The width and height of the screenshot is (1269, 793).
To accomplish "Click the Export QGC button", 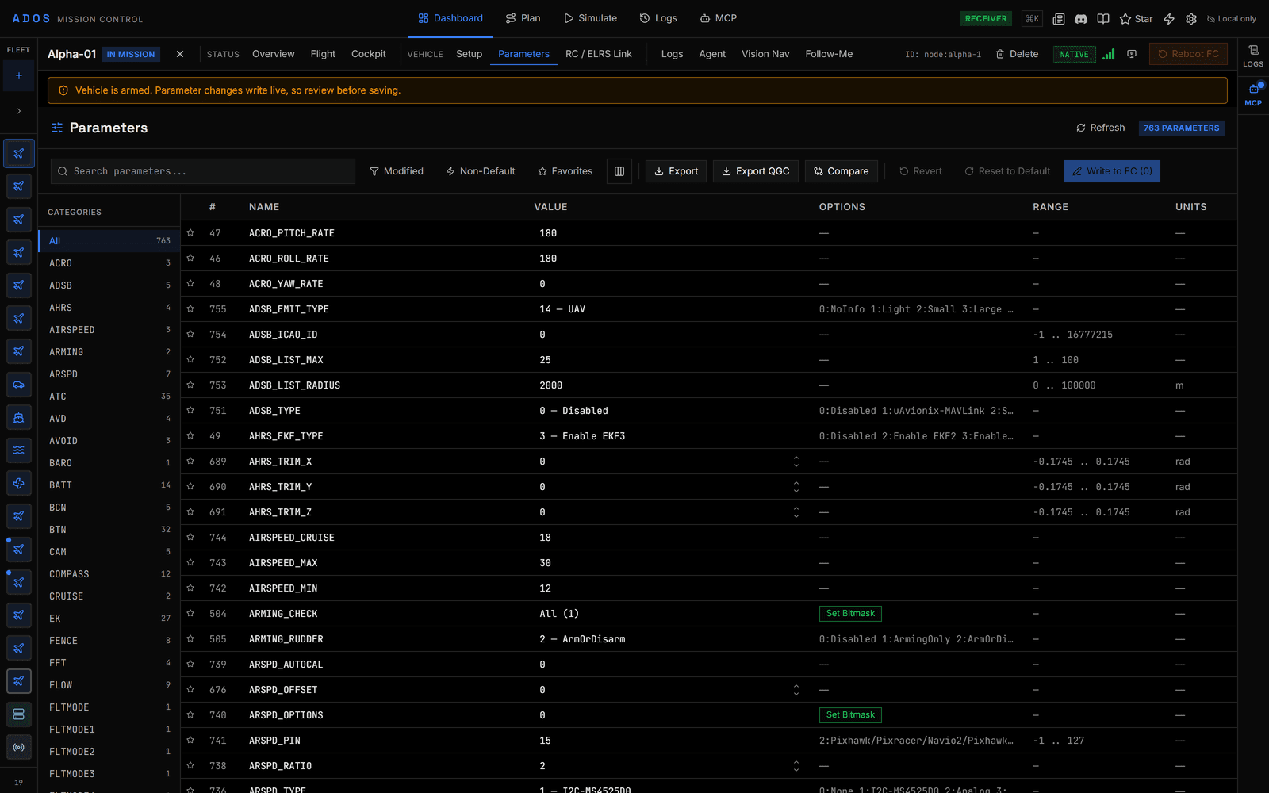I will click(x=756, y=171).
